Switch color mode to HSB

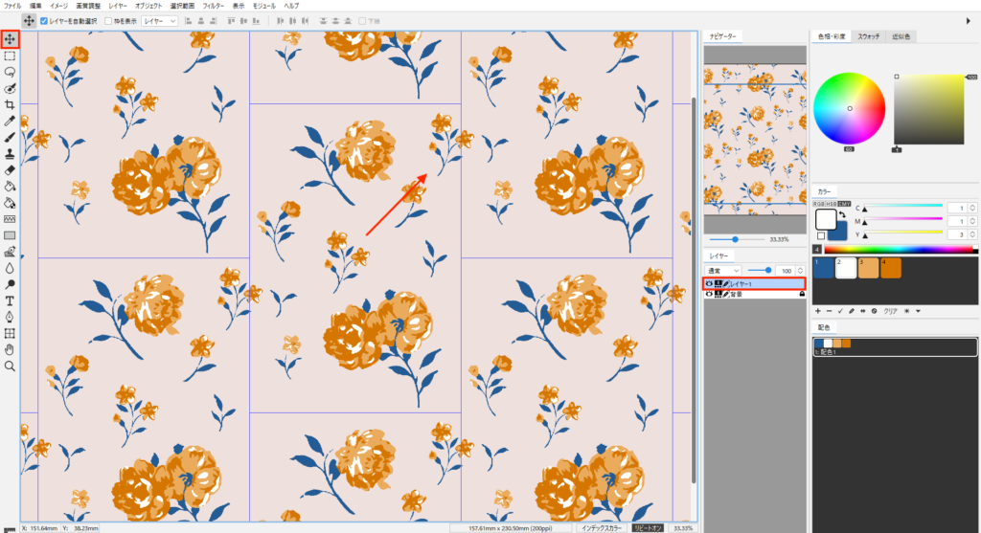pyautogui.click(x=831, y=204)
